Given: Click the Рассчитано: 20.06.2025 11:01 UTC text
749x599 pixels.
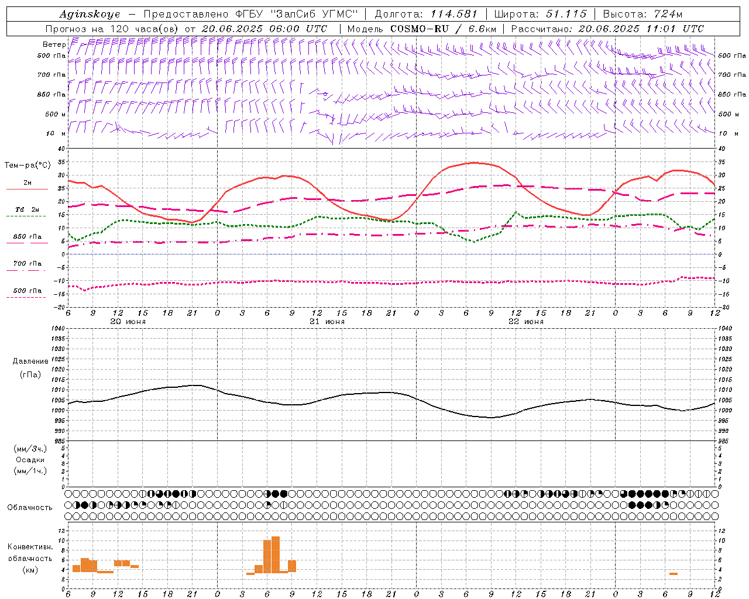Looking at the screenshot, I should pyautogui.click(x=607, y=29).
